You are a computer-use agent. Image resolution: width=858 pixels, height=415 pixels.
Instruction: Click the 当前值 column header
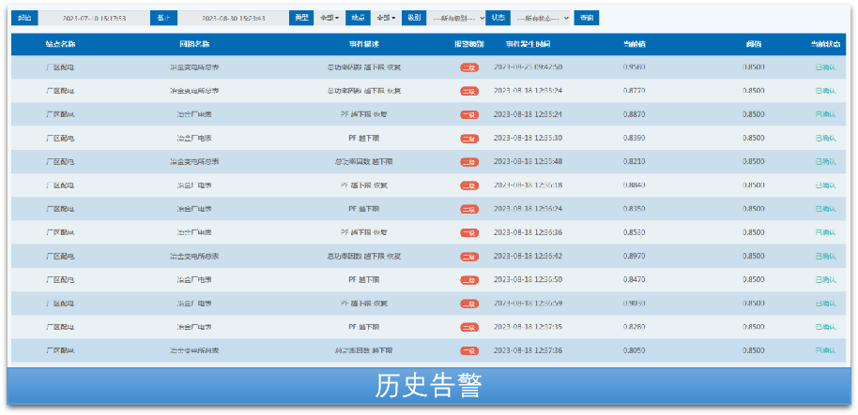pyautogui.click(x=635, y=44)
